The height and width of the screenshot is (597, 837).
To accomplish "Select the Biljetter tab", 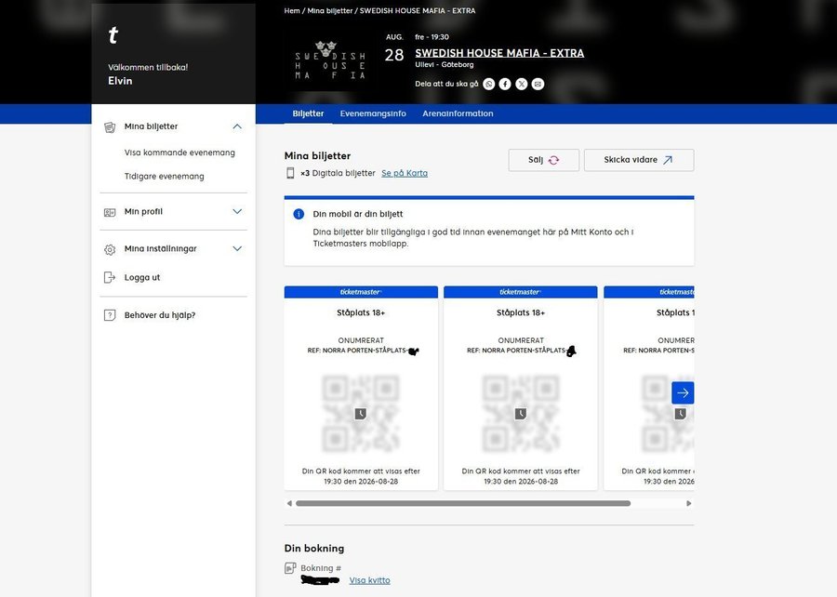I will [308, 113].
